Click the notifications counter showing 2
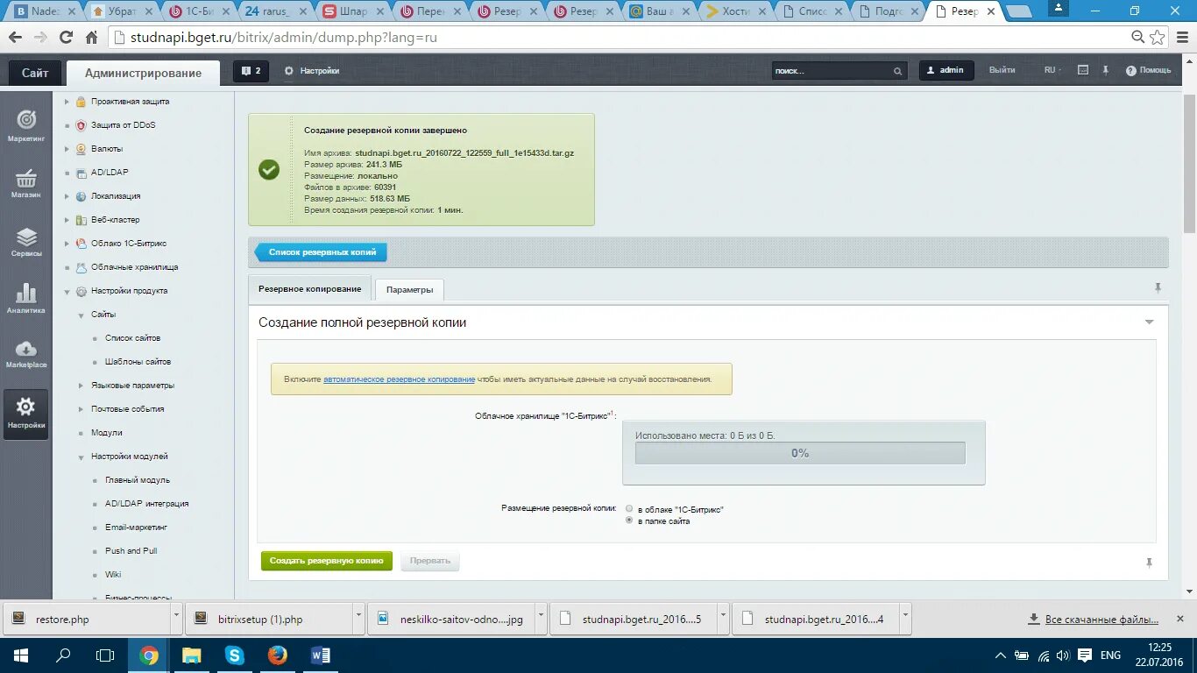 (251, 71)
